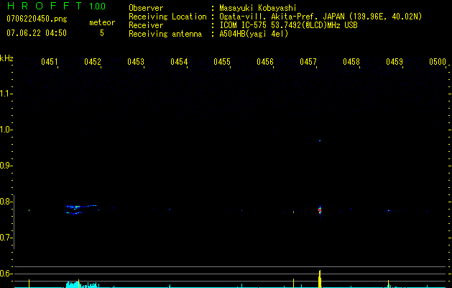Click the version number 1.0.0
Image resolution: width=452 pixels, height=288 pixels.
(98, 6)
